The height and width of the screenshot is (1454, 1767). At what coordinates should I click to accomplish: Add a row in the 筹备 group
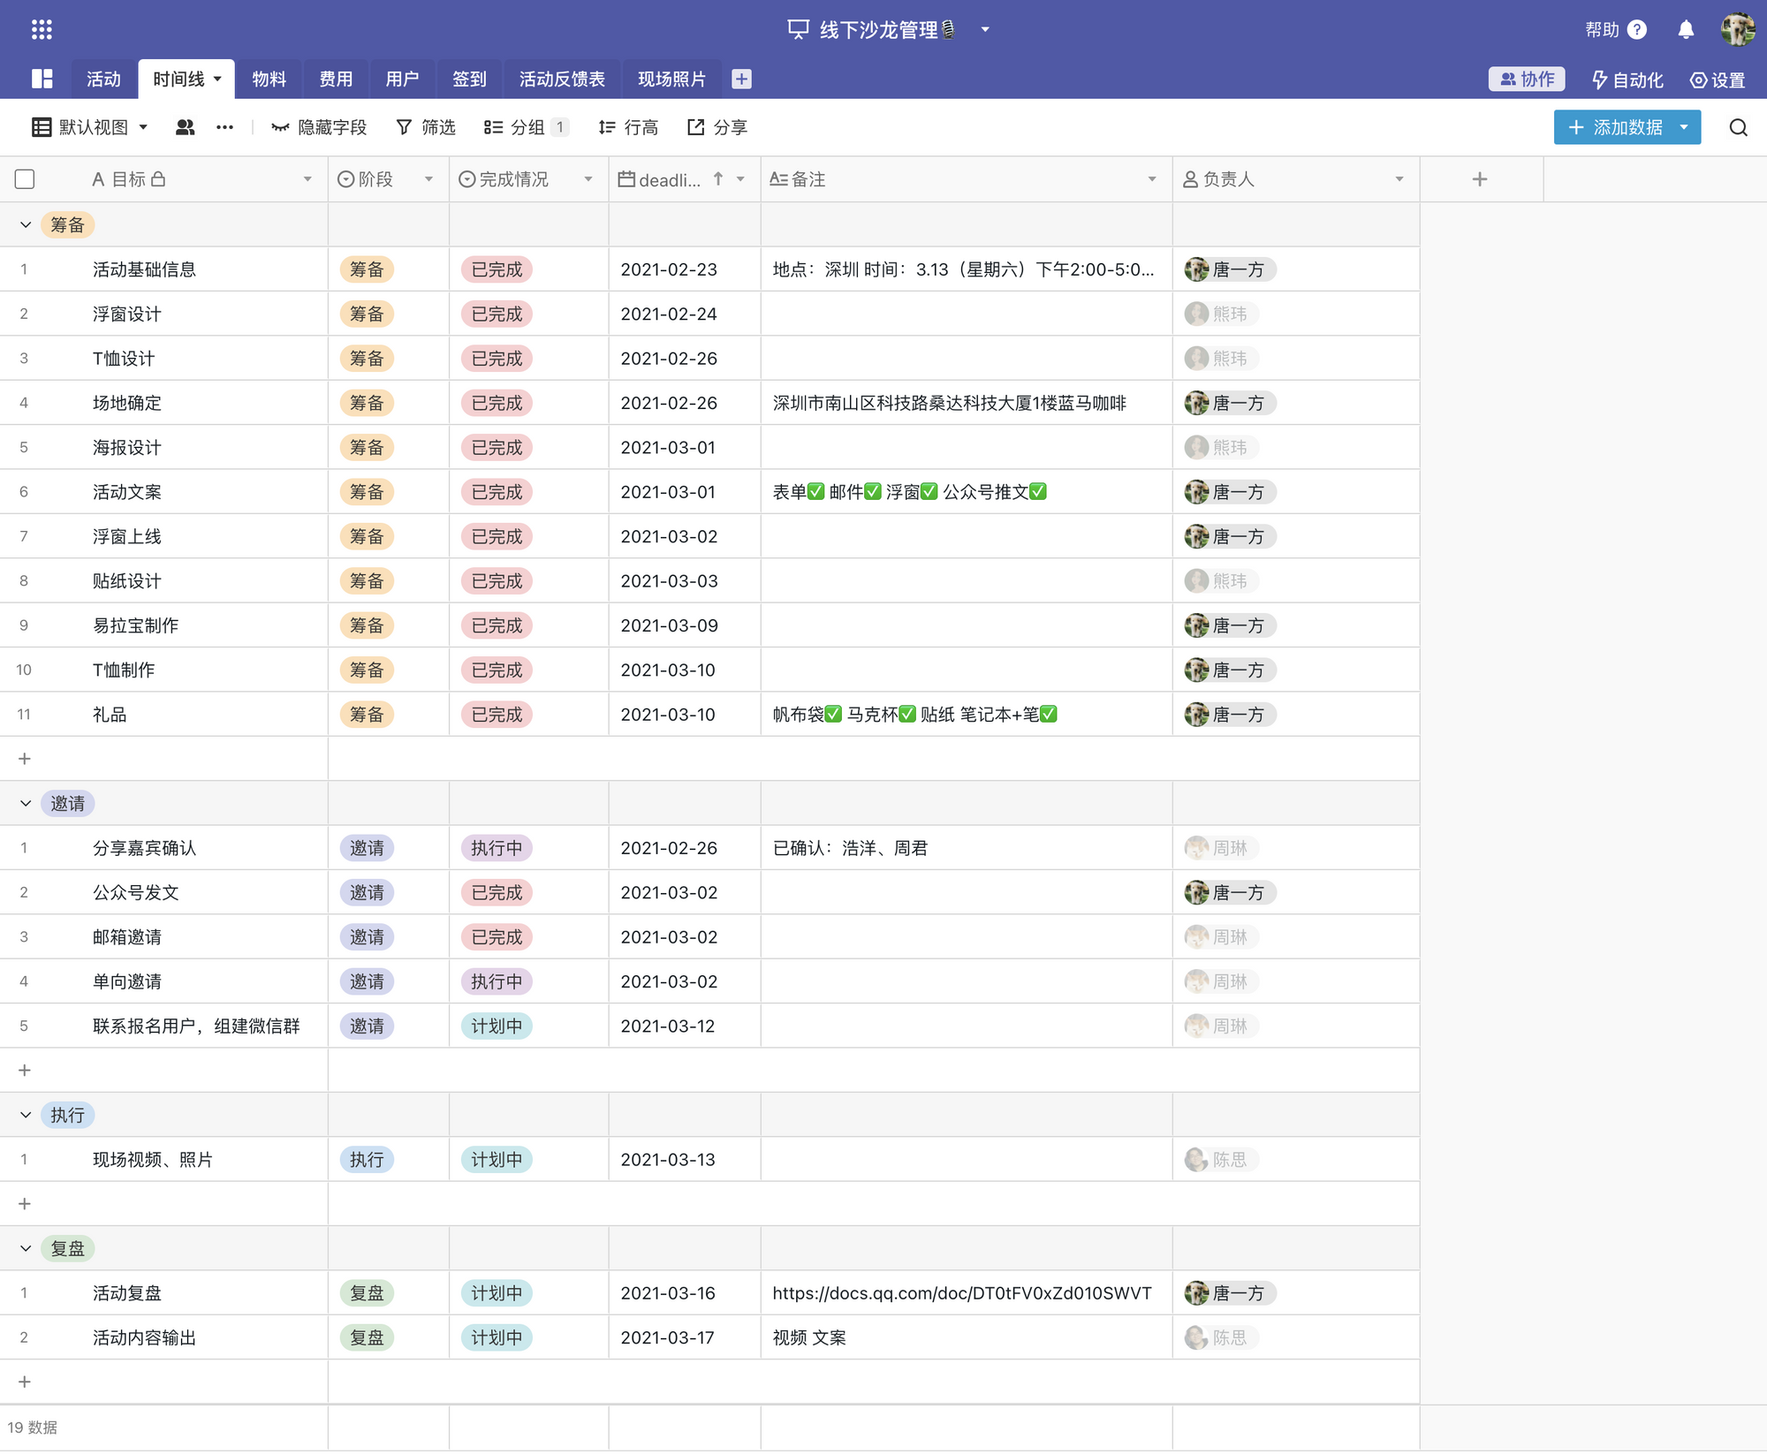[25, 758]
